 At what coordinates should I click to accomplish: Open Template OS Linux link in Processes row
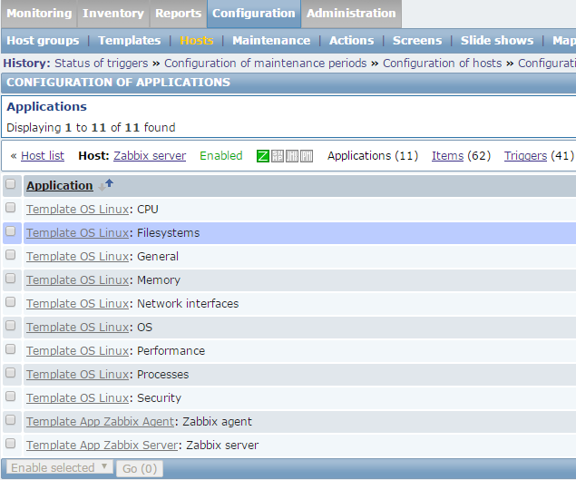coord(77,374)
